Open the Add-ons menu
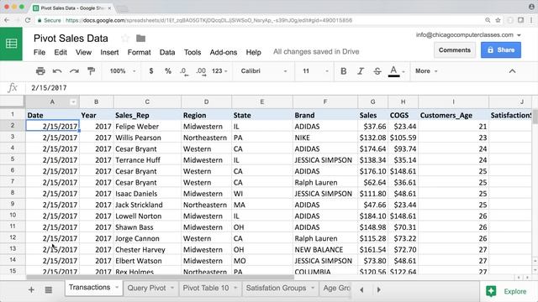Screen dimensions: 538x302 click(x=224, y=52)
